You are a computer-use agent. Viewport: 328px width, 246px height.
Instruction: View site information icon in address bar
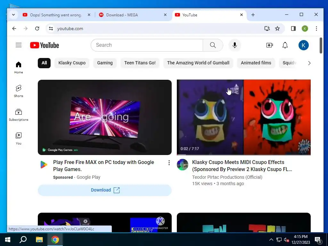click(x=51, y=29)
